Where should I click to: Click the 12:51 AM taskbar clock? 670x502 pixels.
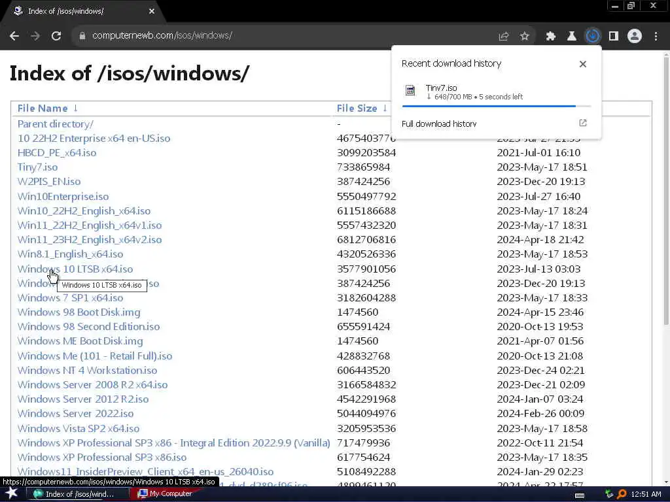(x=646, y=494)
